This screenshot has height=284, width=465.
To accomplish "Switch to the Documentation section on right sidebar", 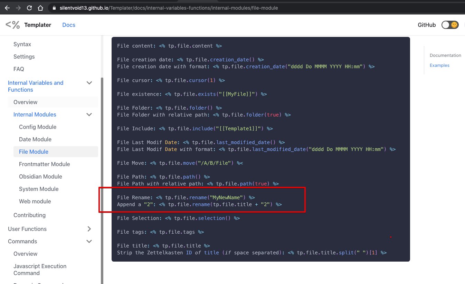I will pos(445,55).
